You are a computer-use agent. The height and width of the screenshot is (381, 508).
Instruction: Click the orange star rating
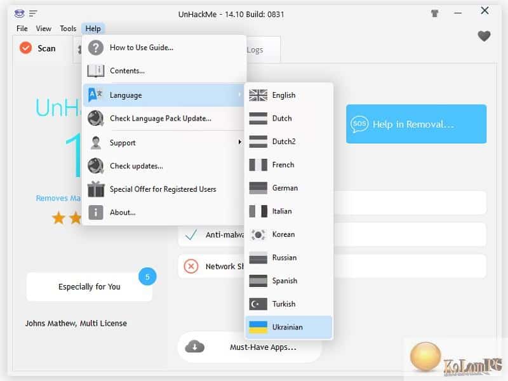click(x=67, y=218)
